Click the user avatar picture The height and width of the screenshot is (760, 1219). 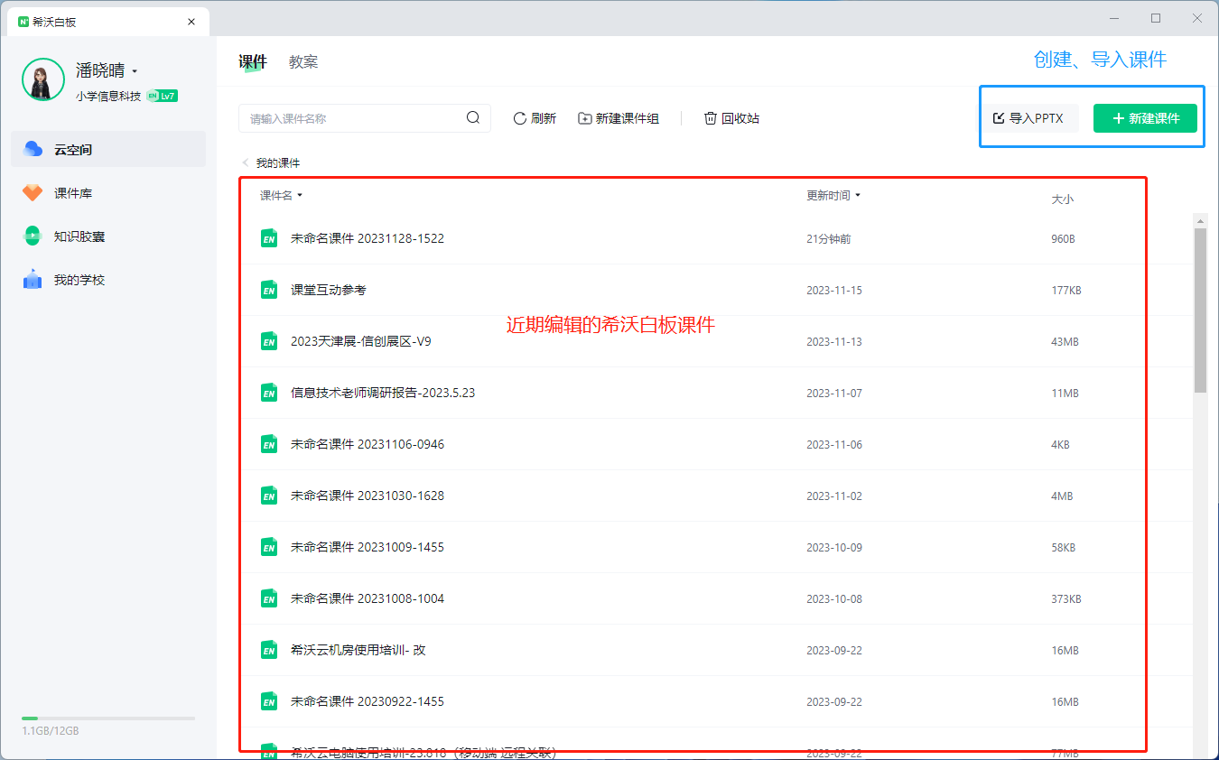click(x=42, y=79)
